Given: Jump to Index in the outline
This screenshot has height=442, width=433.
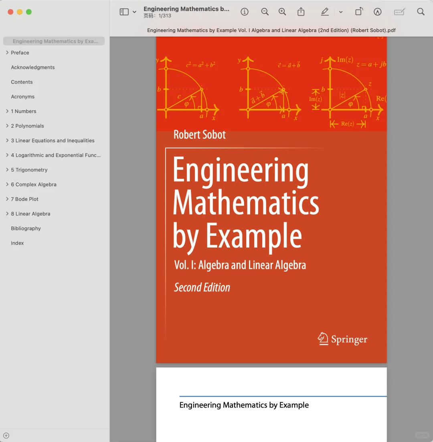Looking at the screenshot, I should [17, 243].
